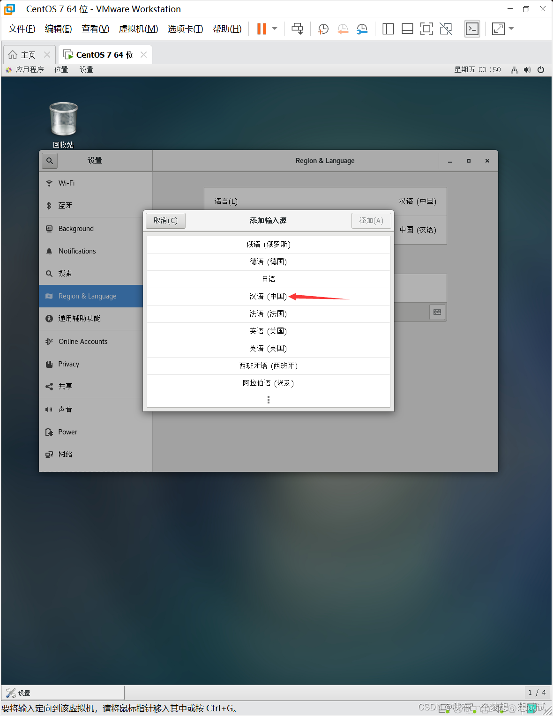Choose 俄语 (俄罗斯) input source
The image size is (553, 716).
click(x=269, y=245)
